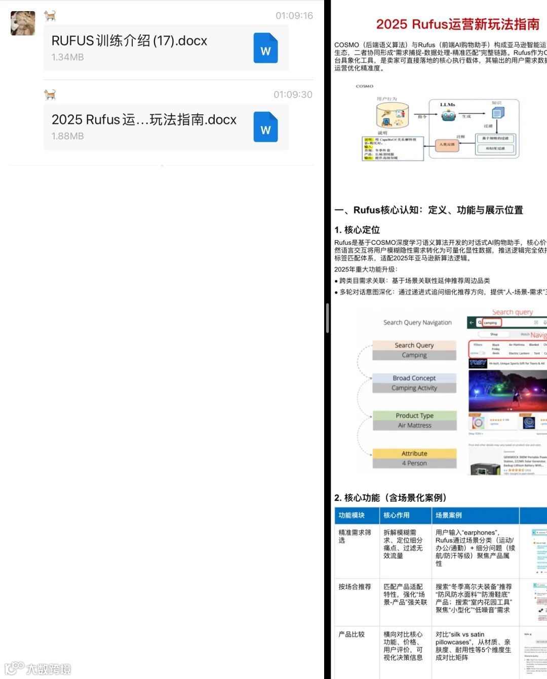Image resolution: width=547 pixels, height=679 pixels.
Task: Click Word icon of RUFUS 训练介绍 file
Action: click(265, 48)
